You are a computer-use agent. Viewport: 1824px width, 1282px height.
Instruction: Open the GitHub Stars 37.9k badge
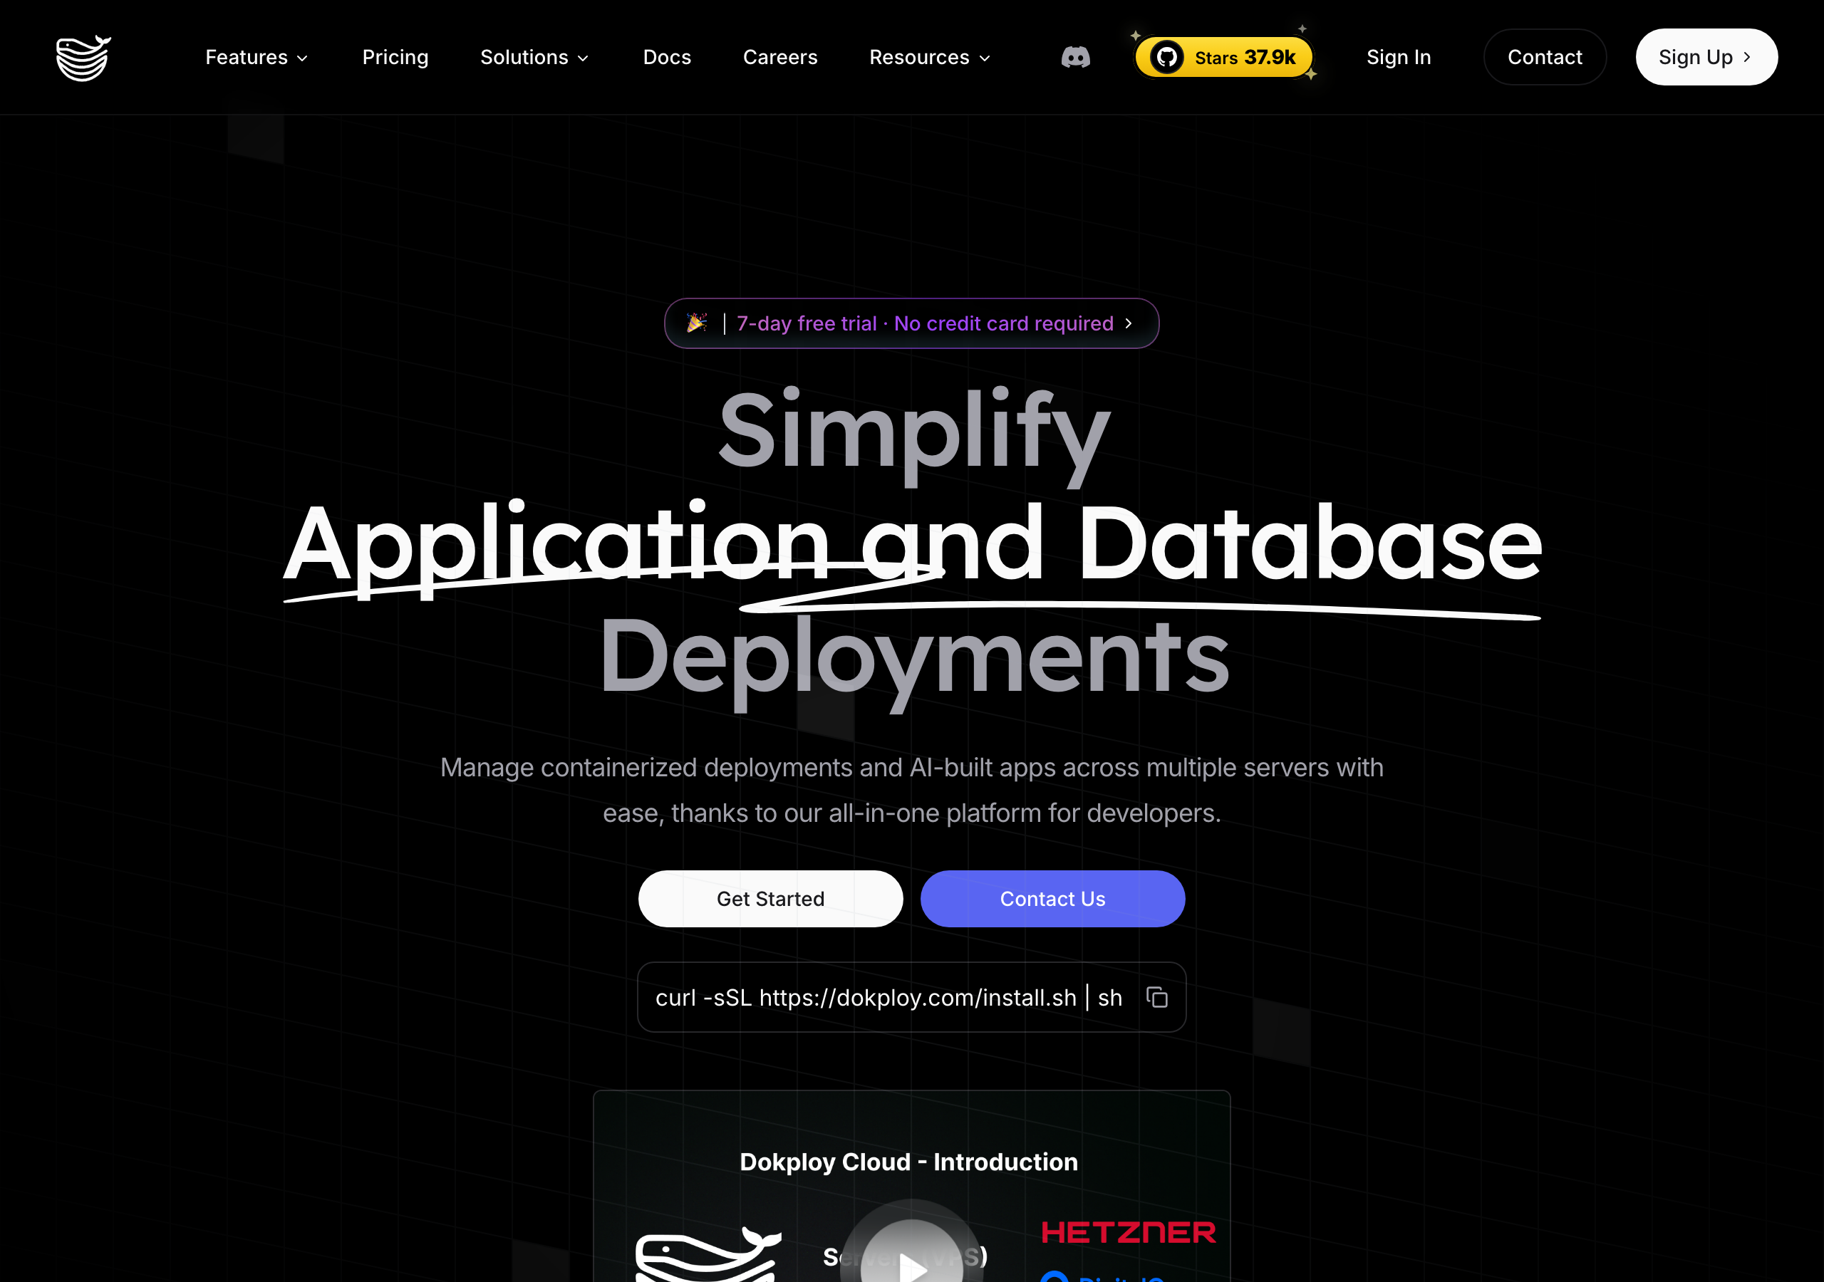(x=1223, y=57)
